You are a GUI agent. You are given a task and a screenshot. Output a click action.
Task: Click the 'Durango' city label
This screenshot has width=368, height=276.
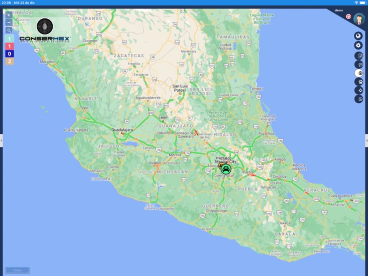[x=90, y=40]
